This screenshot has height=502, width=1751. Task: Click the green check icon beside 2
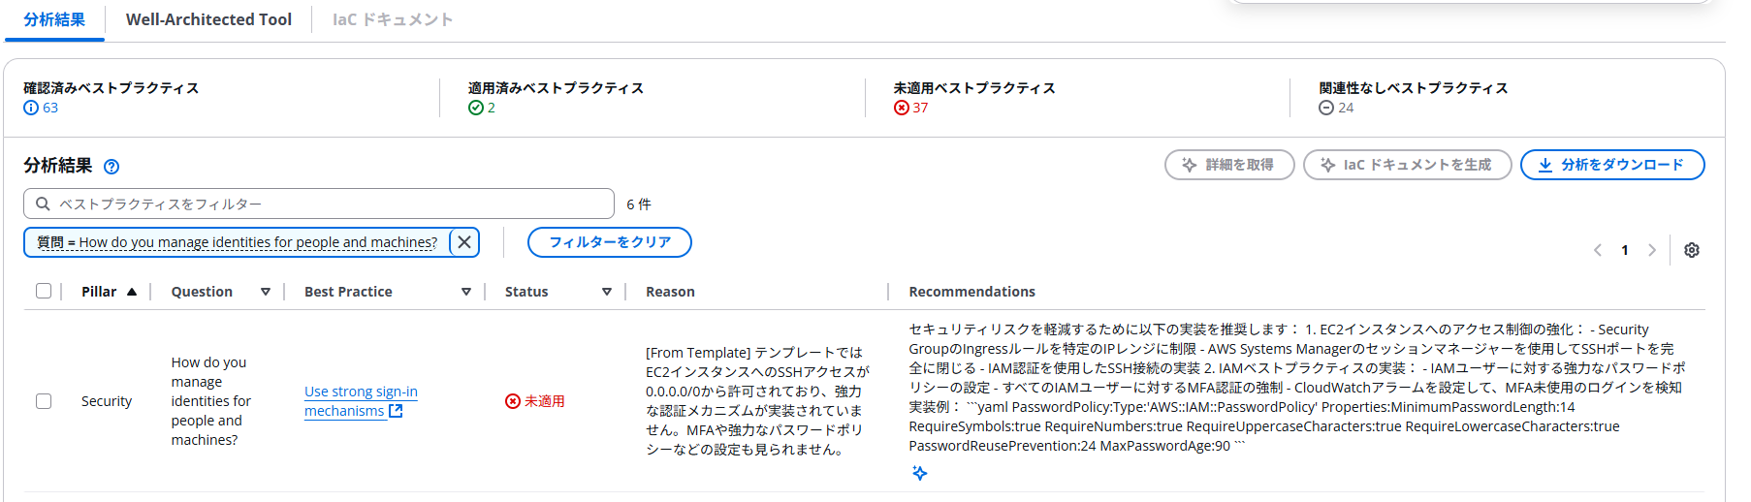(x=475, y=108)
